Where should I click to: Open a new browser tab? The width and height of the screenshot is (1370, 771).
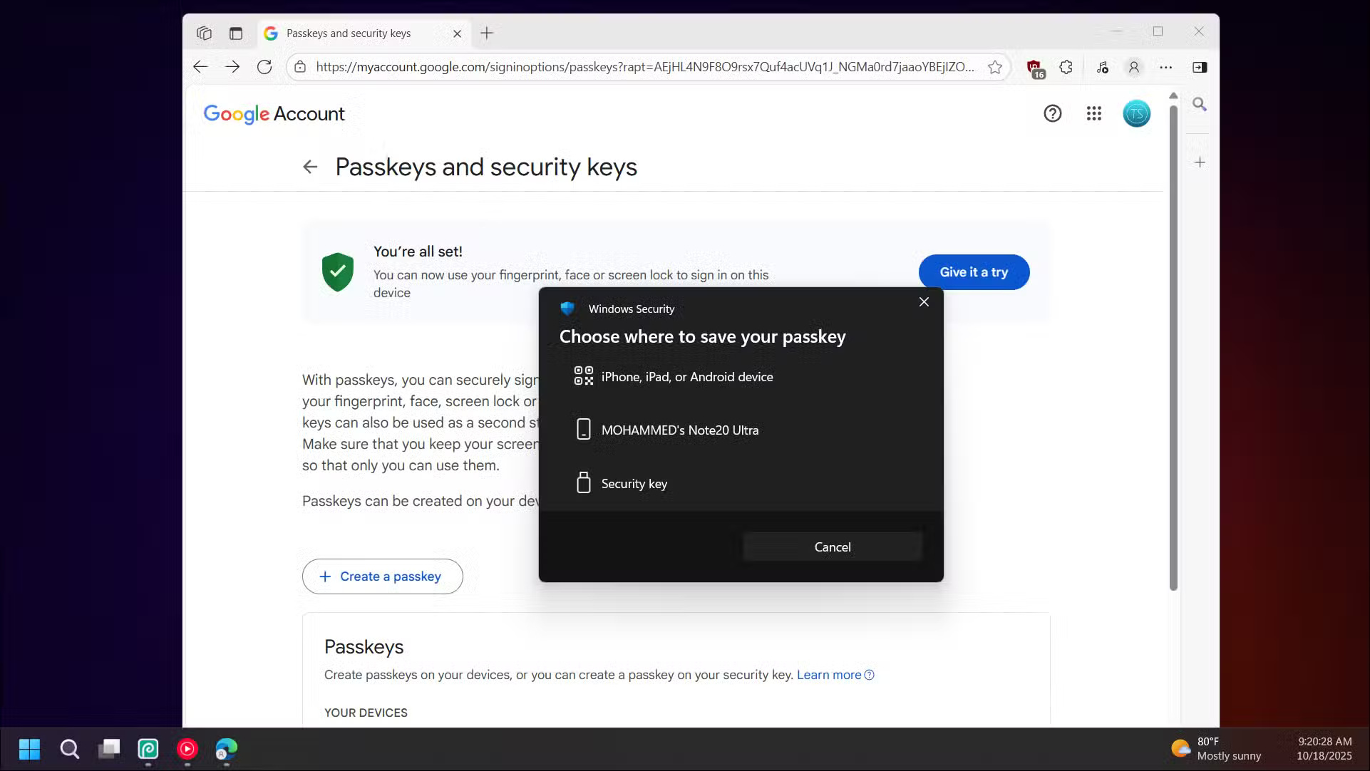[487, 33]
